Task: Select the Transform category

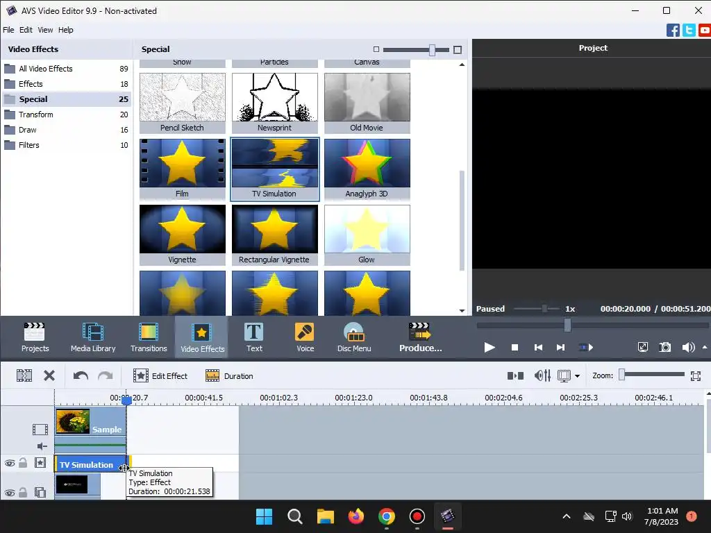Action: 66,115
